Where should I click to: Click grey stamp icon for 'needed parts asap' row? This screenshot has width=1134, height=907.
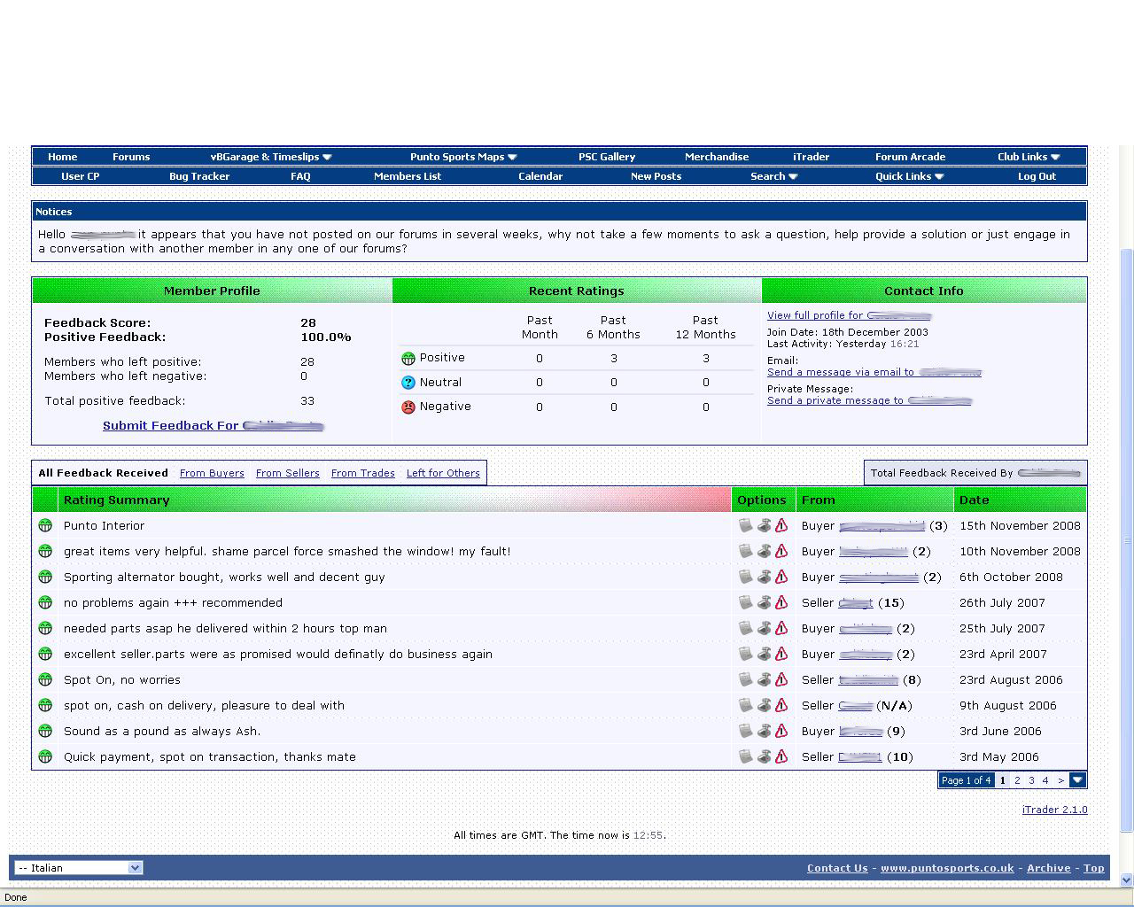764,628
